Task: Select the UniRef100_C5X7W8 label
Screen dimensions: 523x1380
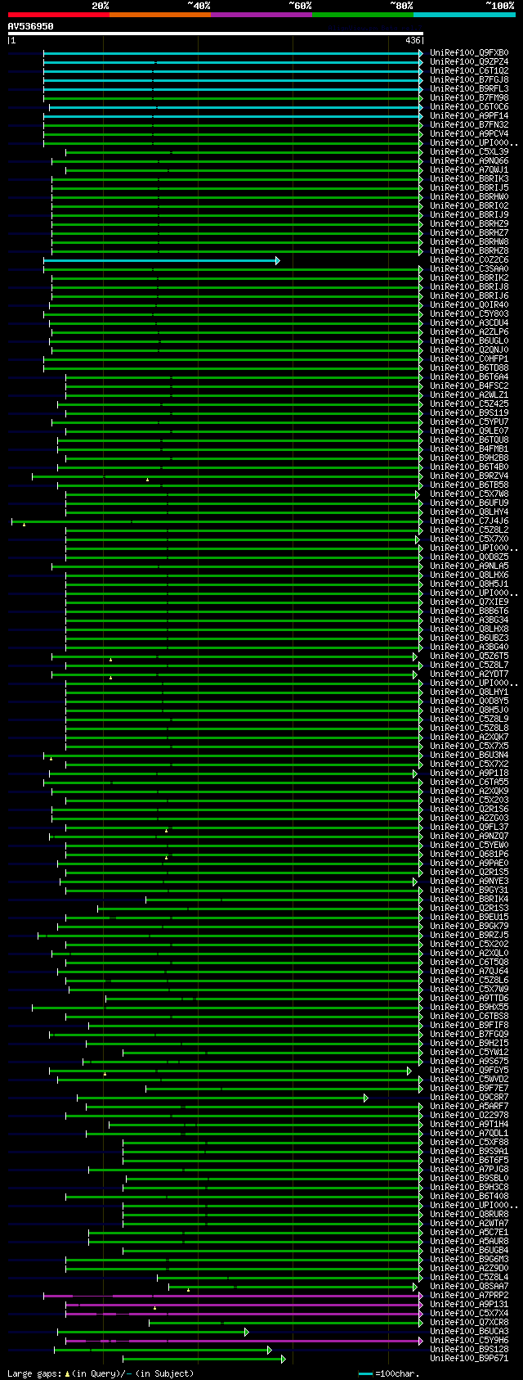Action: coord(469,494)
